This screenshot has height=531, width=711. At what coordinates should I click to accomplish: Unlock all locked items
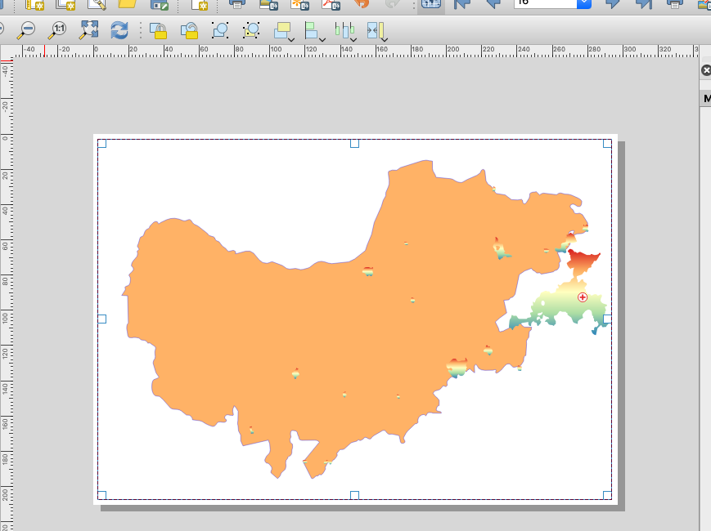click(x=188, y=31)
